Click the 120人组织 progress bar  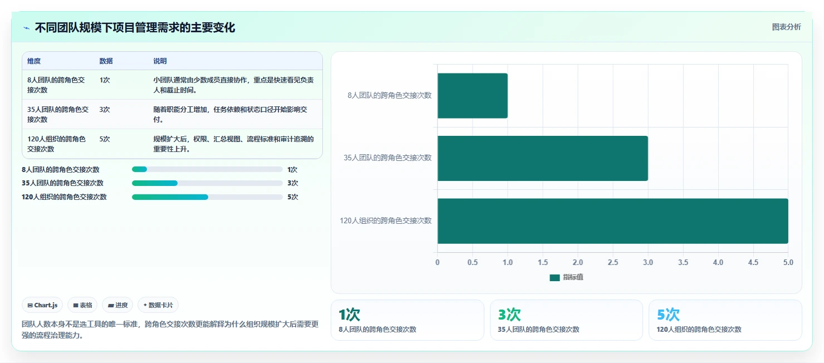[207, 197]
